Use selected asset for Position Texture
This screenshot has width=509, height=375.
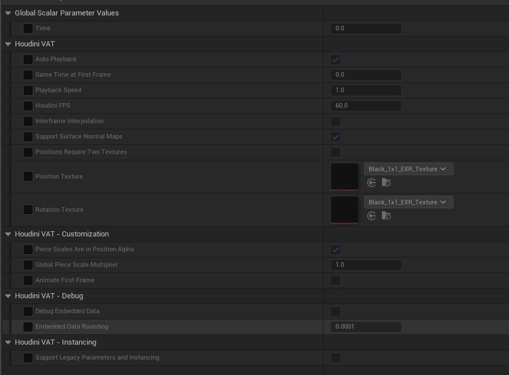click(372, 183)
